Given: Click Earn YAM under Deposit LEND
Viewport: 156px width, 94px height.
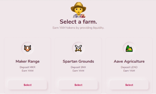Looking at the screenshot, I should (129, 71).
